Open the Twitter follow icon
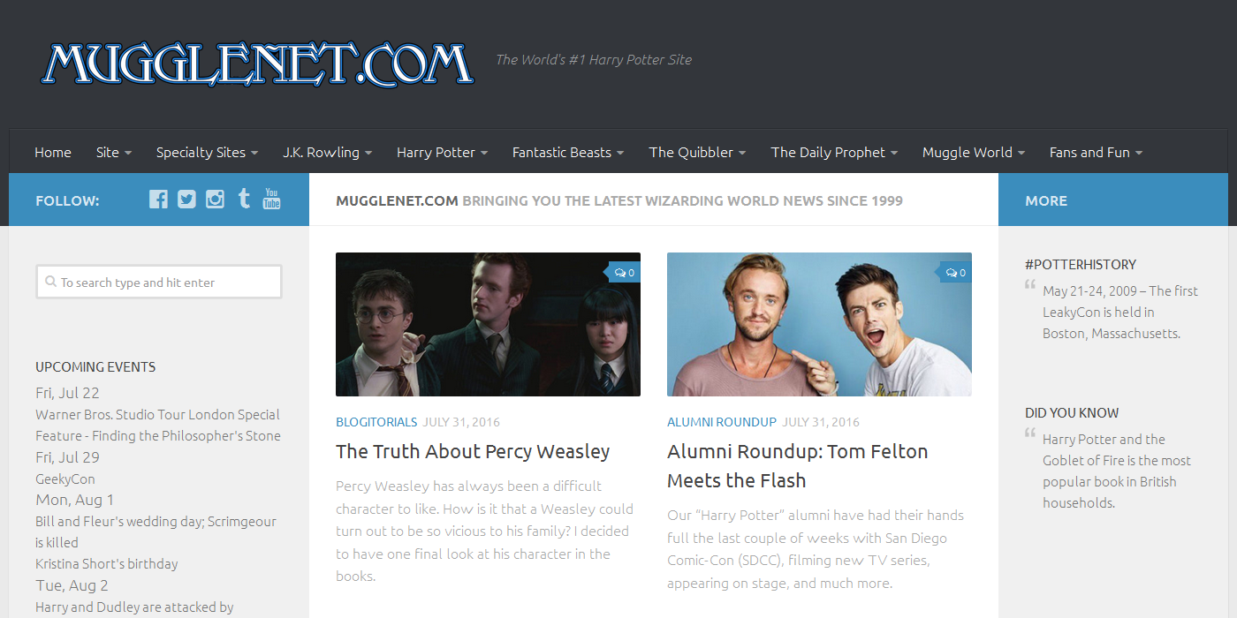This screenshot has height=618, width=1237. click(186, 200)
